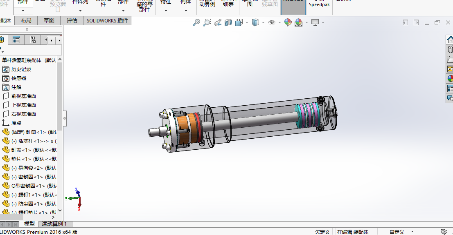
Task: Click feature tree scroll up arrow
Action: point(60,59)
